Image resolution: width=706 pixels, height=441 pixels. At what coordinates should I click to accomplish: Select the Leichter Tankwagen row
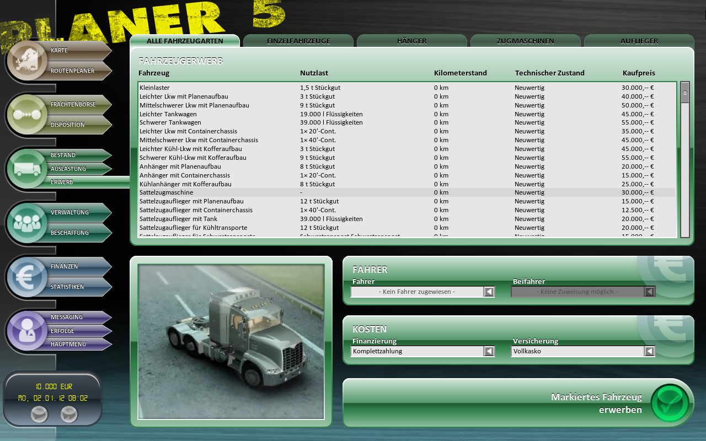pos(407,114)
